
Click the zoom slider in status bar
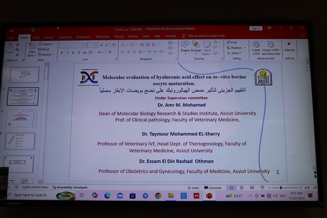pos(281,188)
